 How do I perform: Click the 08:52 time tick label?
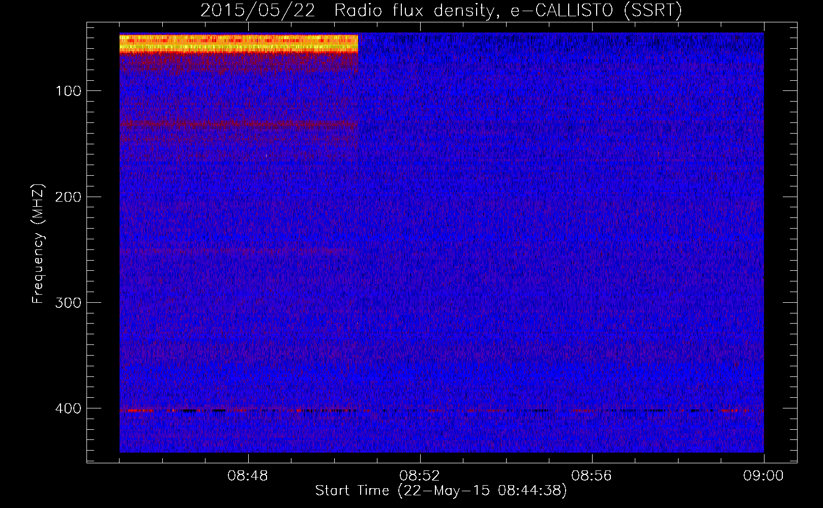(x=420, y=476)
